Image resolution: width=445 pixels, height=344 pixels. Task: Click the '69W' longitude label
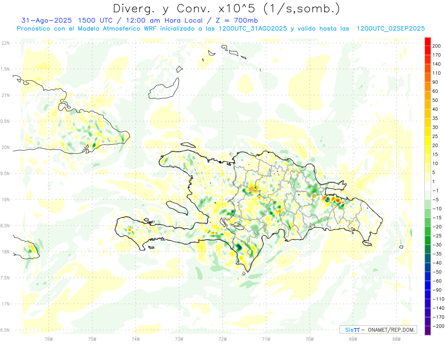click(353, 339)
